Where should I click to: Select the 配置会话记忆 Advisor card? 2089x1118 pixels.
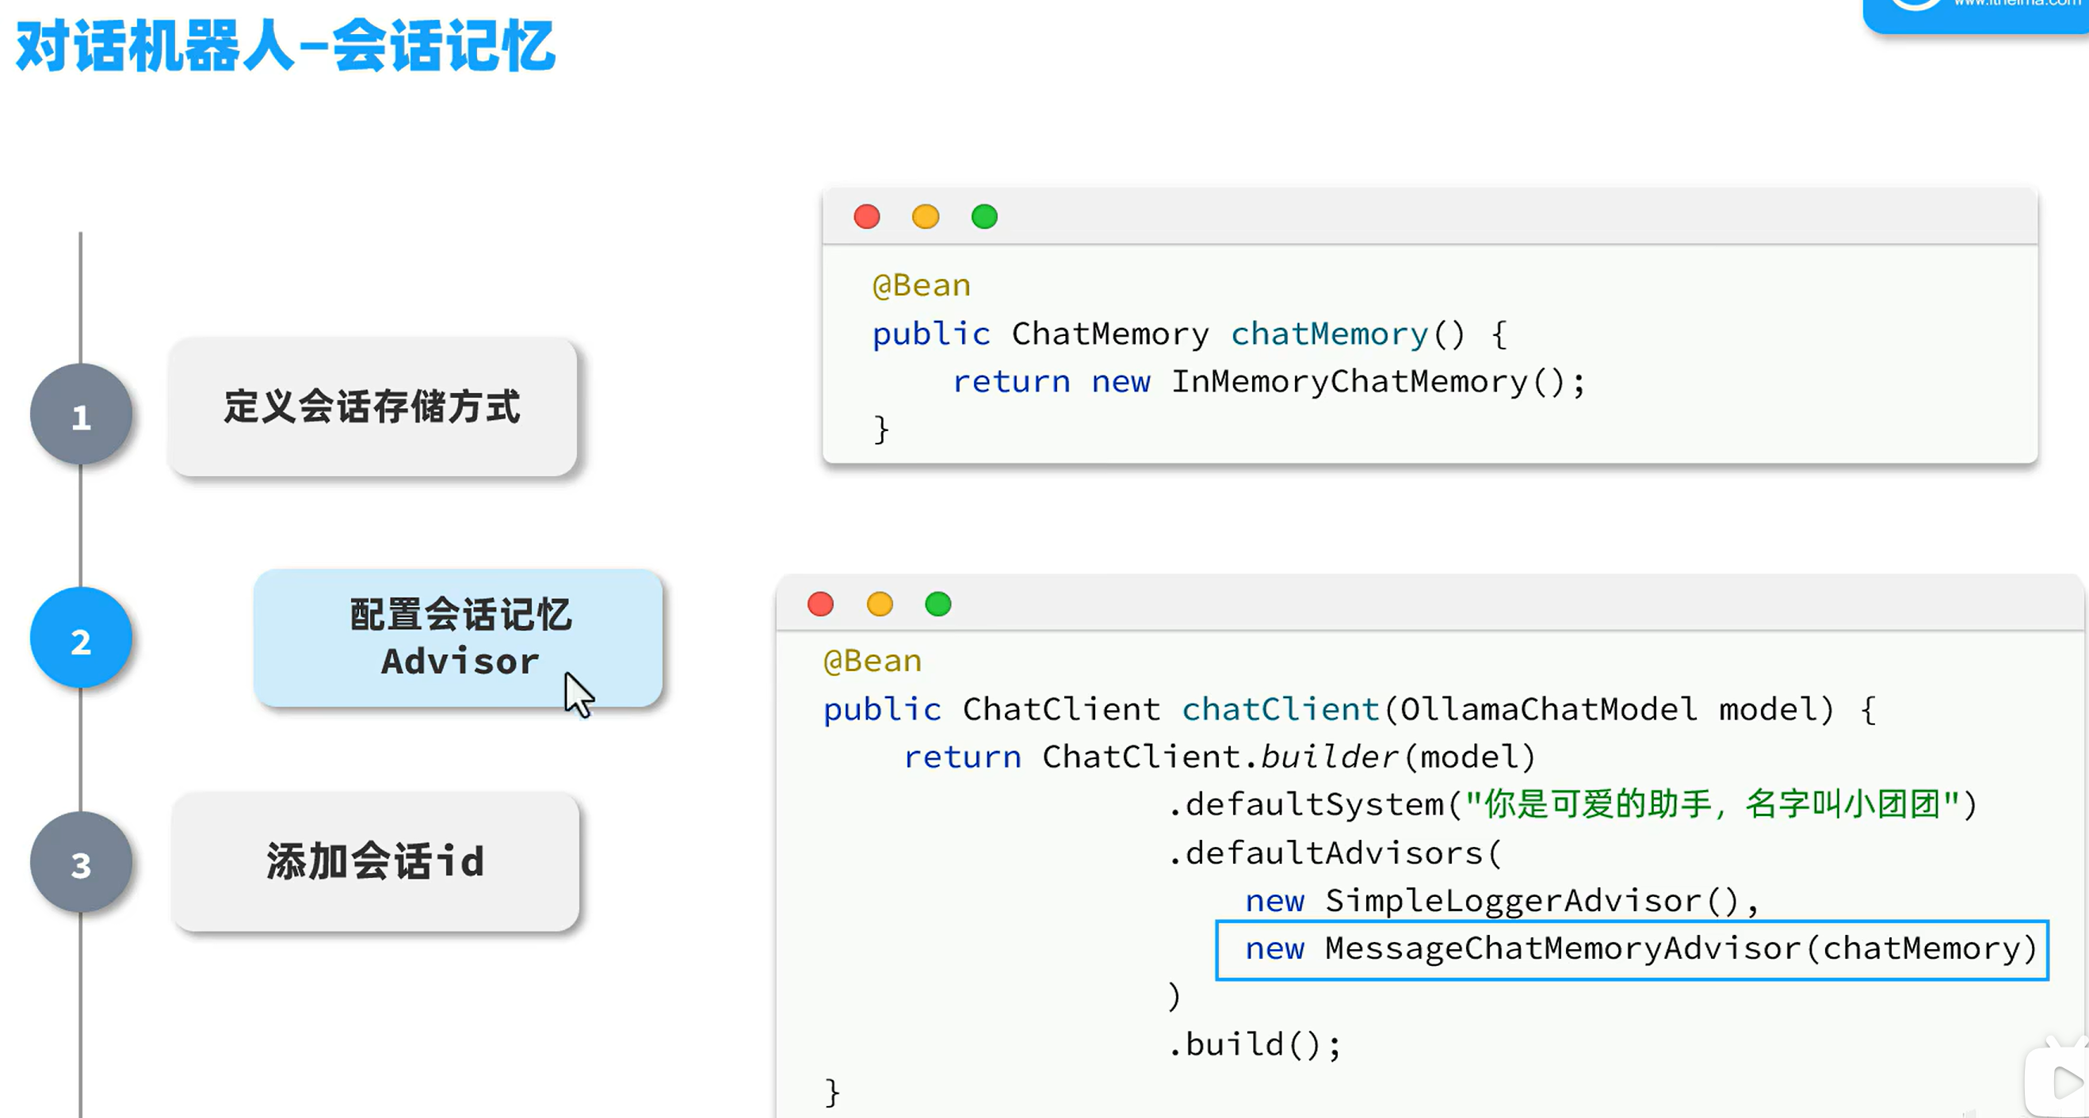(458, 638)
